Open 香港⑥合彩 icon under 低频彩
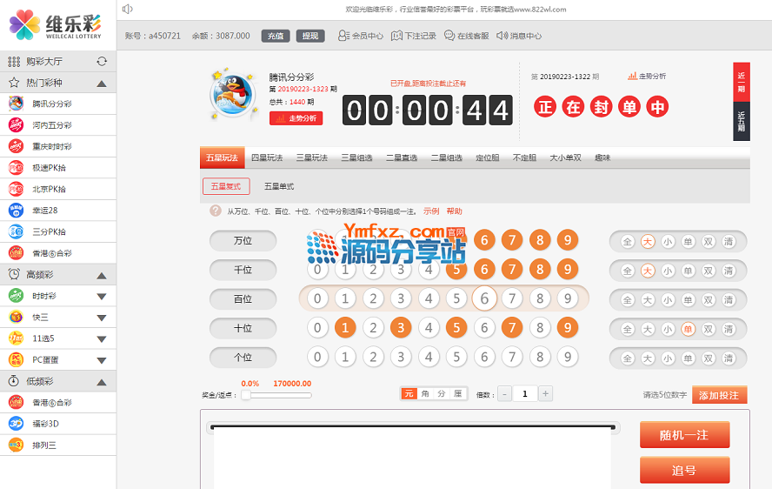This screenshot has width=772, height=489. (x=16, y=402)
